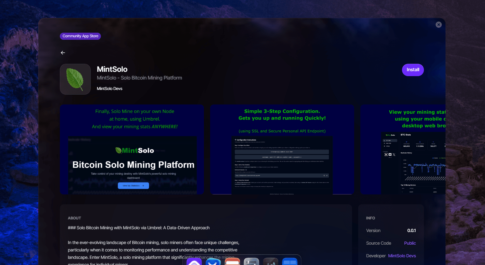485x265 pixels.
Task: Click the MintSolo green leaf app icon
Action: tap(75, 79)
